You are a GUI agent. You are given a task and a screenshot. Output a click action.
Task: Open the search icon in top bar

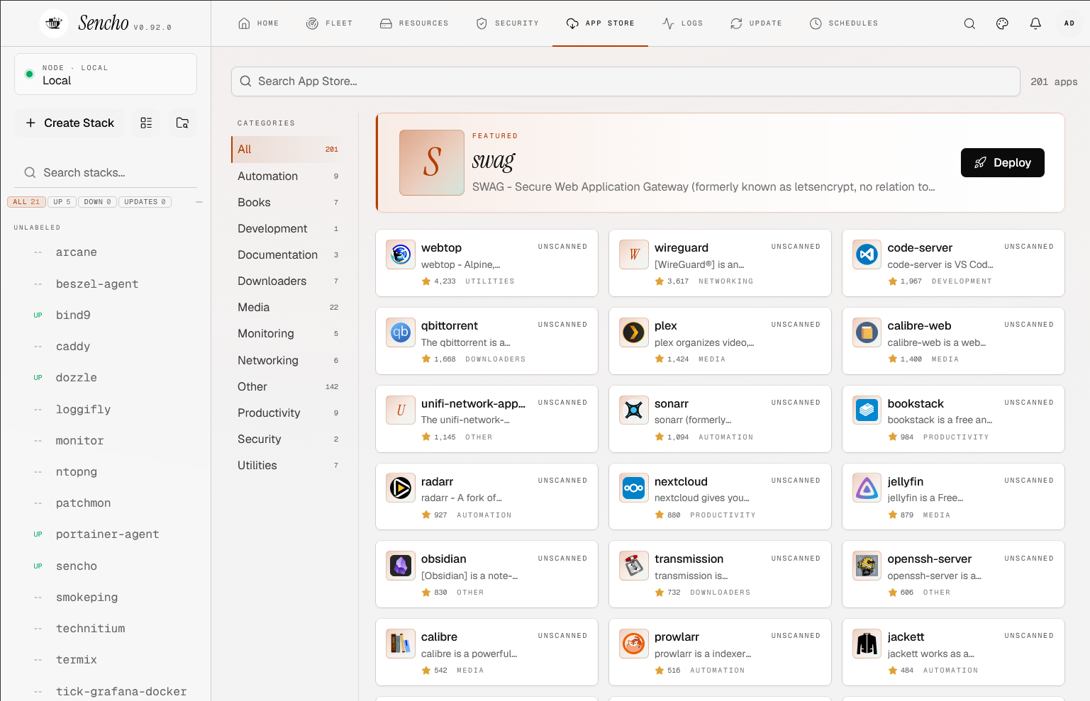point(969,23)
